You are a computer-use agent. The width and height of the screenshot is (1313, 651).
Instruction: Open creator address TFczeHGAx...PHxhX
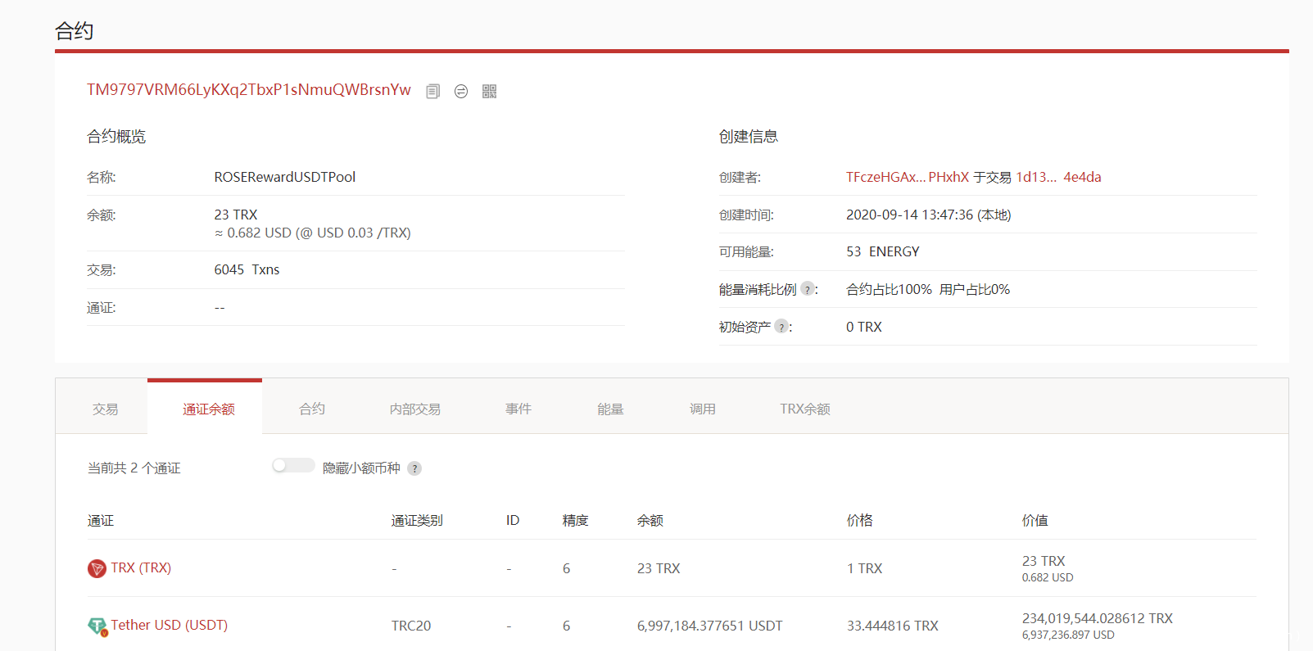907,177
